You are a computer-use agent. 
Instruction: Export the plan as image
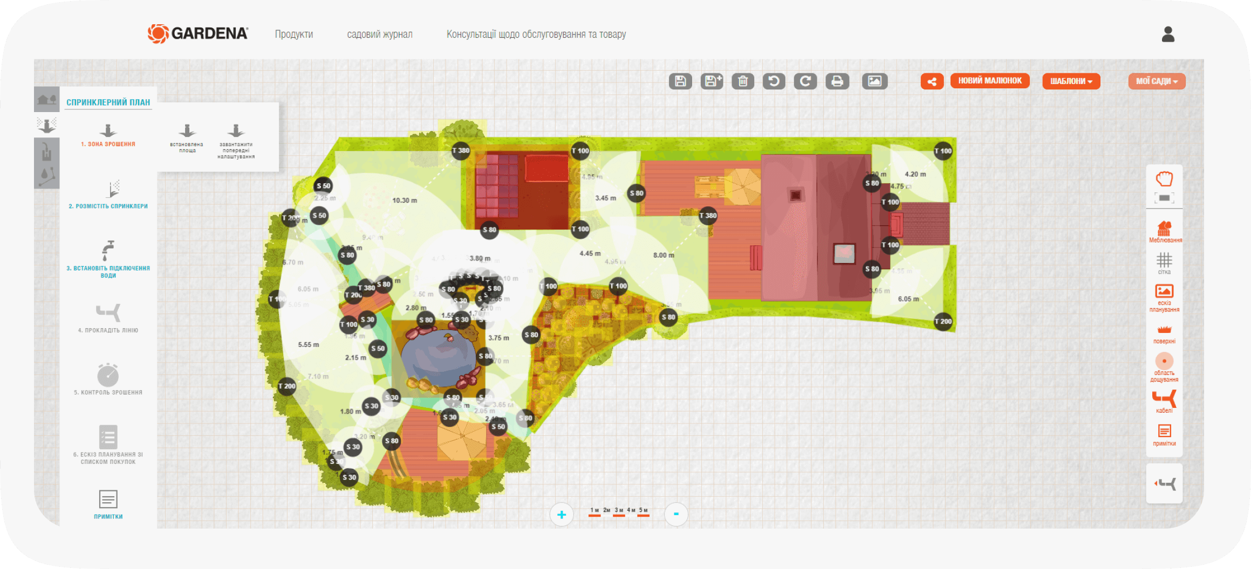click(874, 81)
